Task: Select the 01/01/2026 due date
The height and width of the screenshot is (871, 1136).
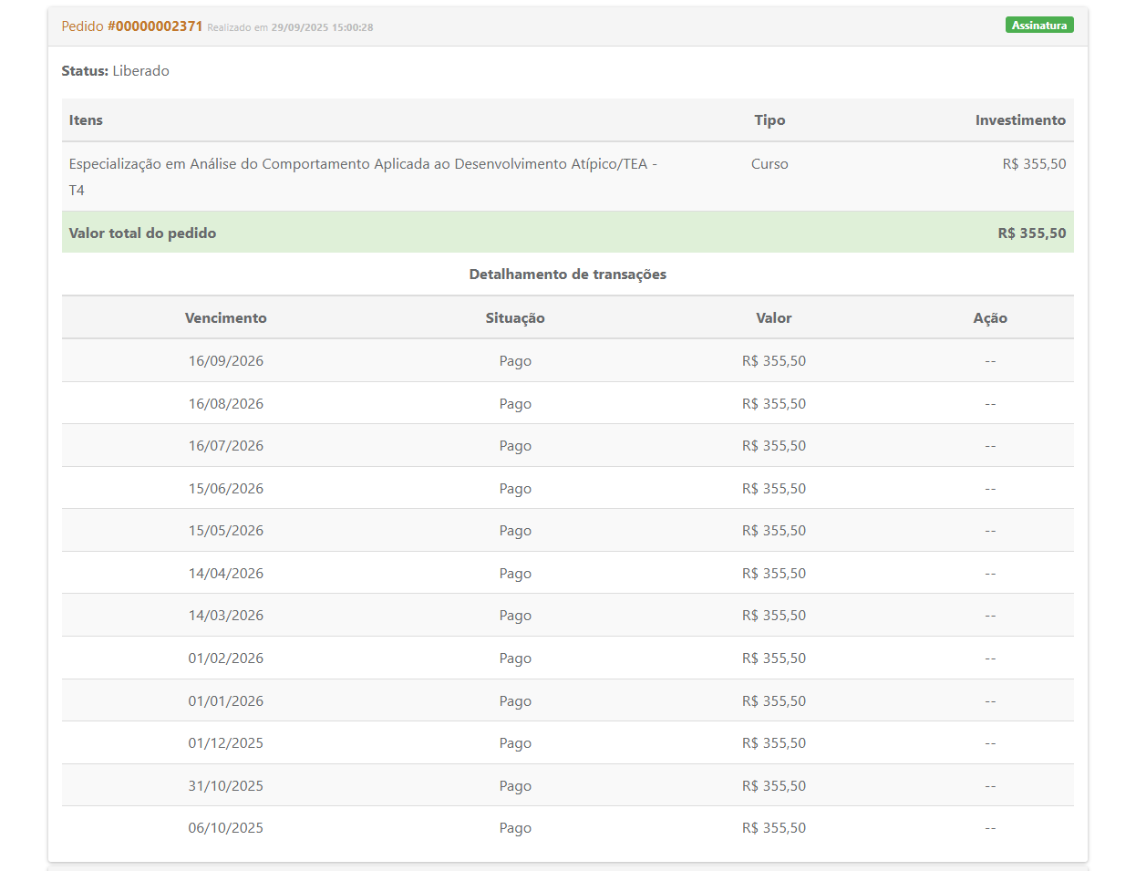Action: point(226,701)
